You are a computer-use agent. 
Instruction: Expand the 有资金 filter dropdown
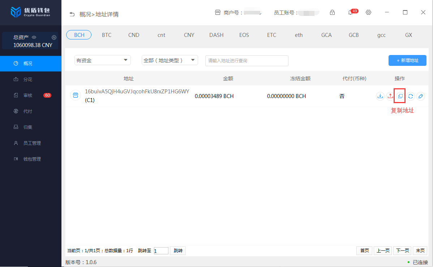click(x=102, y=60)
